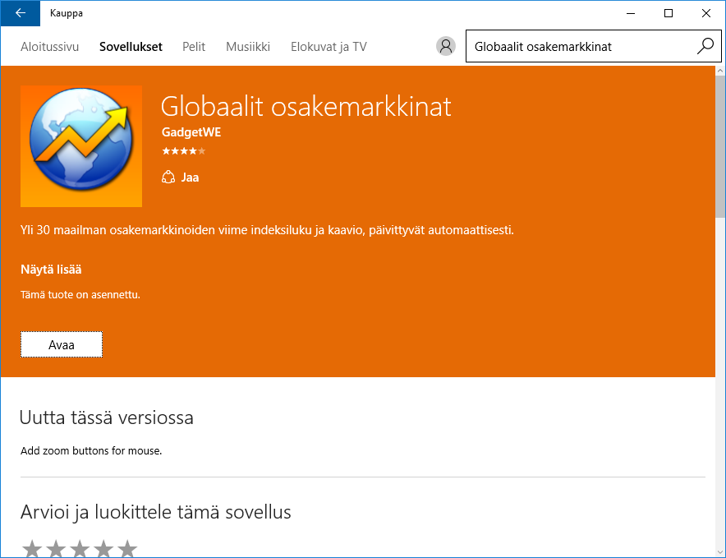
Task: Select the Elokuvat ja TV tab
Action: (x=329, y=47)
